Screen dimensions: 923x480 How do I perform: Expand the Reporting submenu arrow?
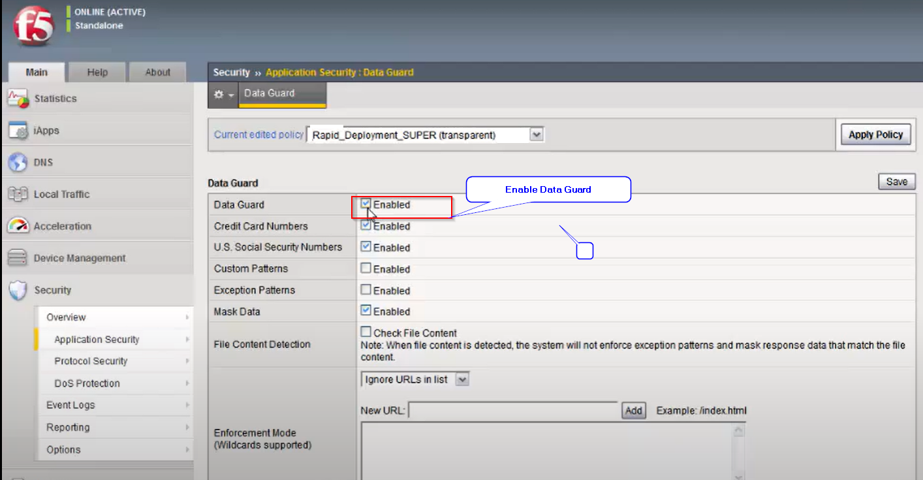(187, 427)
